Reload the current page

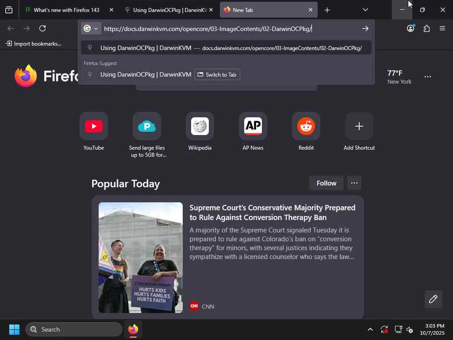tap(42, 28)
